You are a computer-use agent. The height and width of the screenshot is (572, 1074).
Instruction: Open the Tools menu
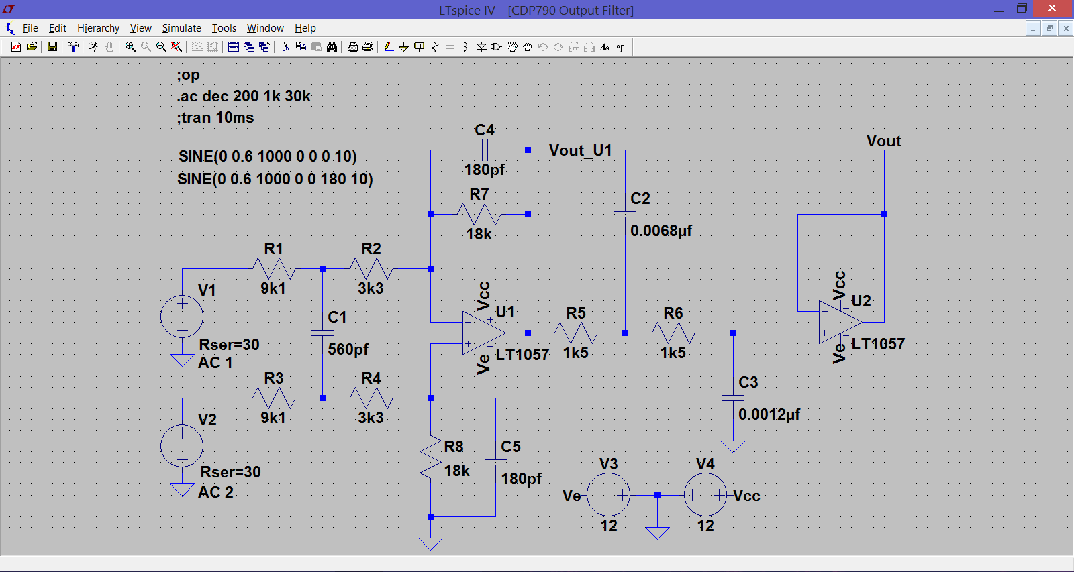pyautogui.click(x=224, y=28)
